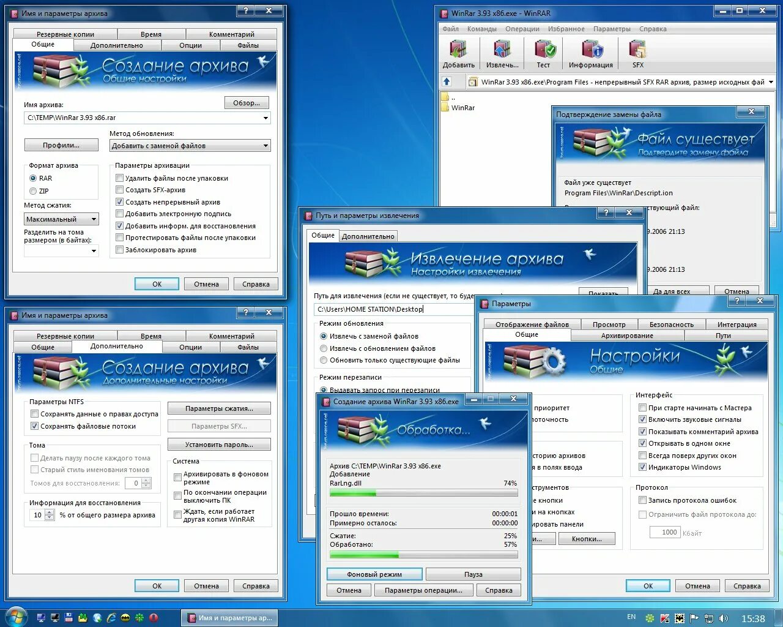The image size is (783, 627).
Task: Click the Извлечь toolbar icon in WinRAR
Action: click(502, 54)
